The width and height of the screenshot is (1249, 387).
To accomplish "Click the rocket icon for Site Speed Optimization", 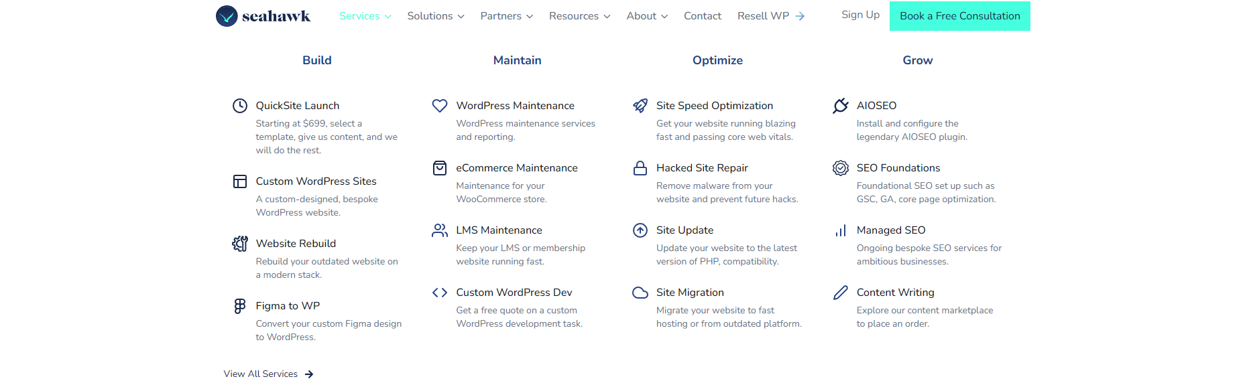I will tap(640, 106).
